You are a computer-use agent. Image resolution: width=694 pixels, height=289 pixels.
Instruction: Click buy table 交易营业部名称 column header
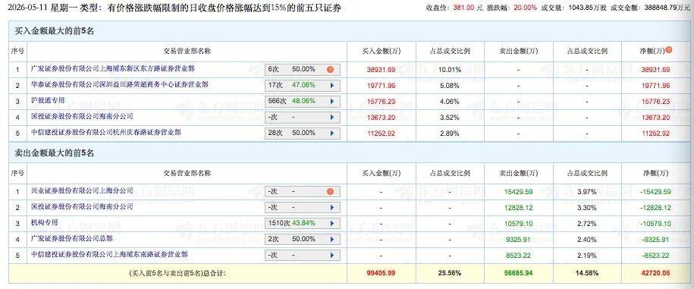coord(187,51)
